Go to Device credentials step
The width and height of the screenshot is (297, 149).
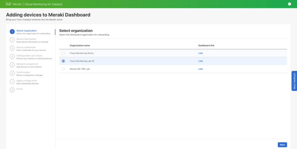tap(26, 47)
